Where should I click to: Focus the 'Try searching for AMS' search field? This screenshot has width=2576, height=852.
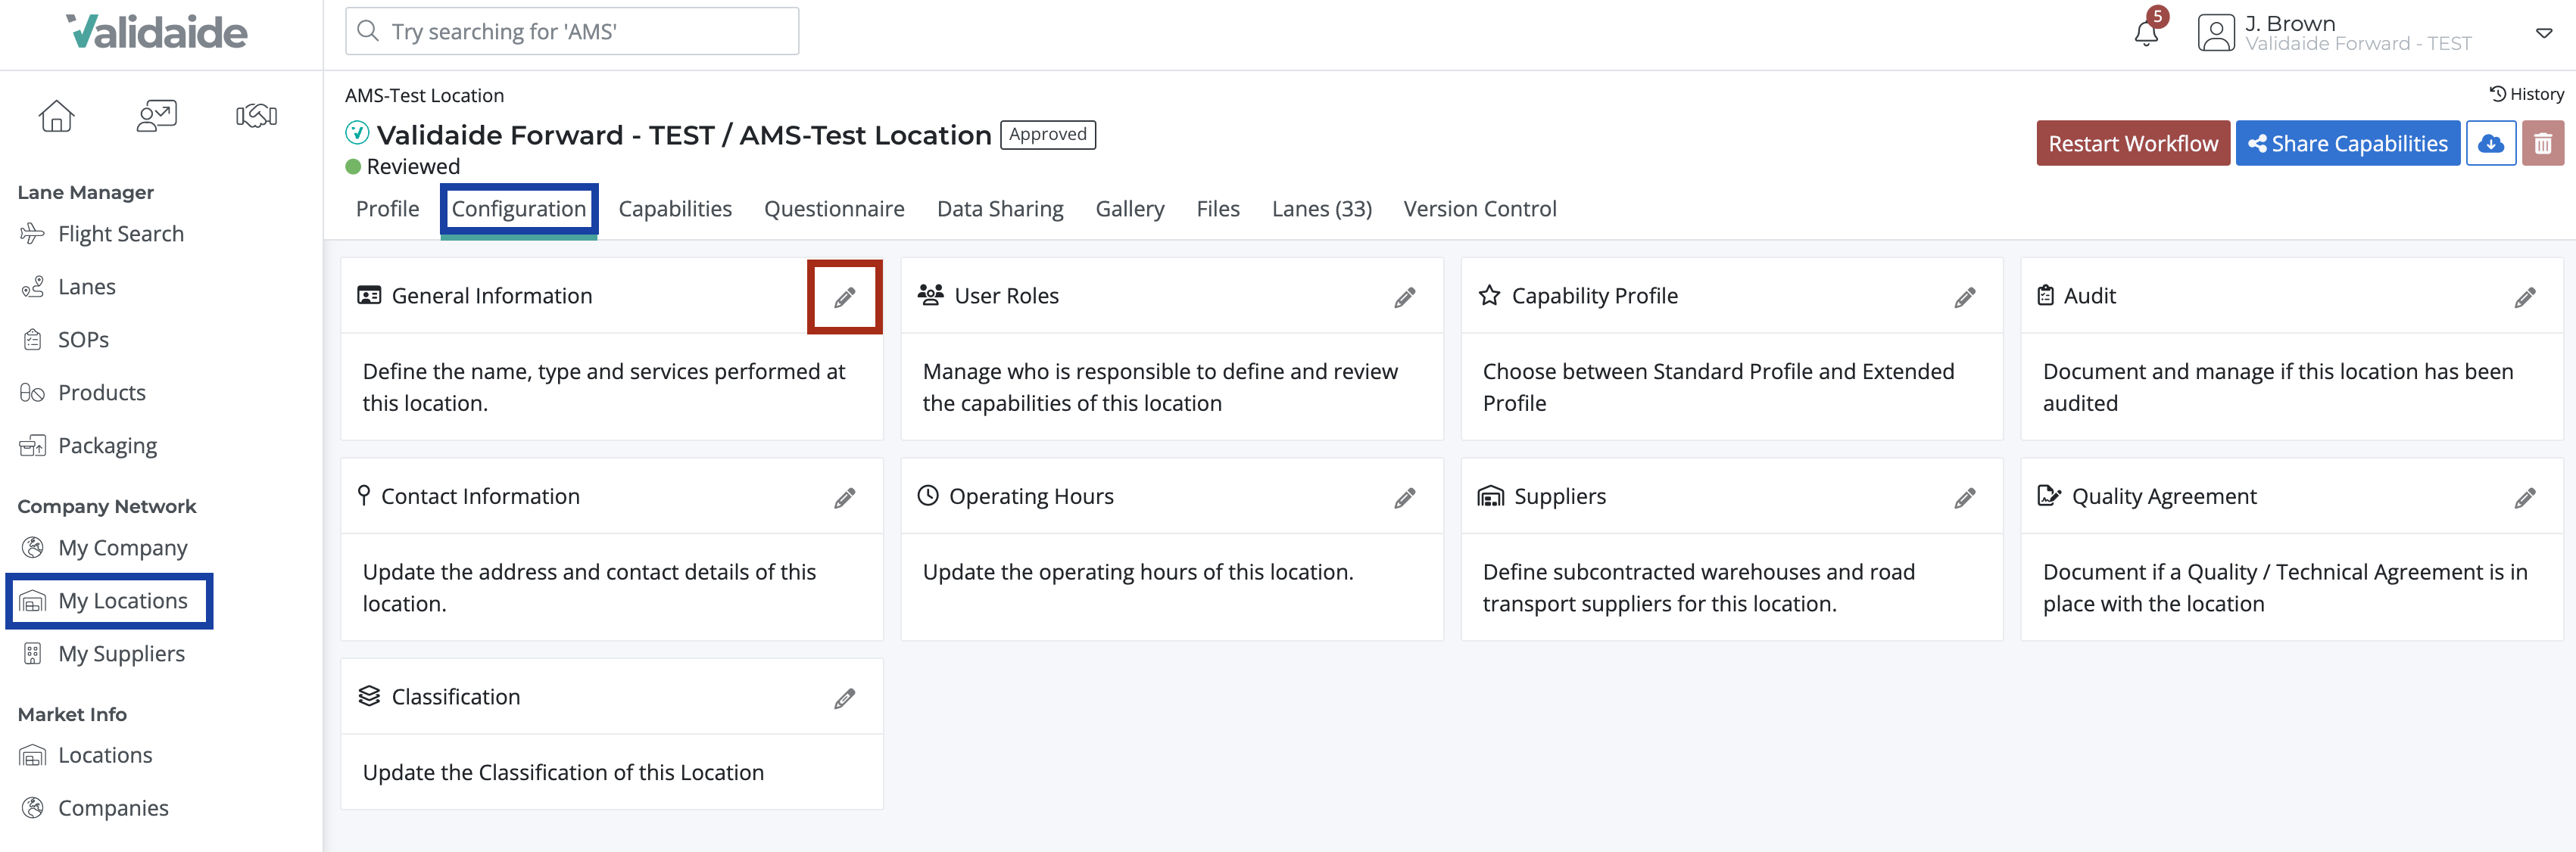tap(572, 31)
